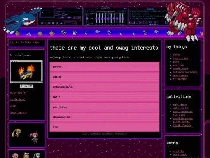Screen dimensions: 210x158
Task: Go to the about page link
Action: click(177, 55)
